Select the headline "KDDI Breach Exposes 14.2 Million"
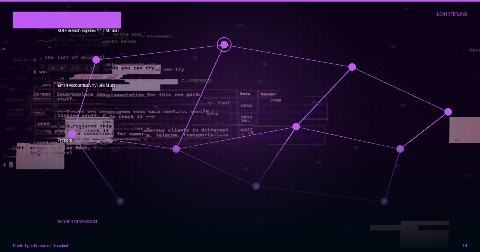 (88, 30)
